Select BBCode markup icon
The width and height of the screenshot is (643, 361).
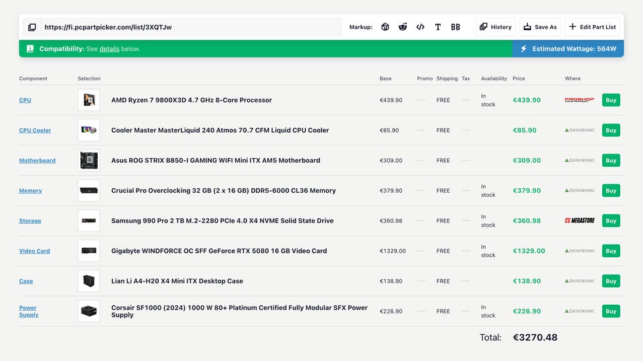click(455, 27)
